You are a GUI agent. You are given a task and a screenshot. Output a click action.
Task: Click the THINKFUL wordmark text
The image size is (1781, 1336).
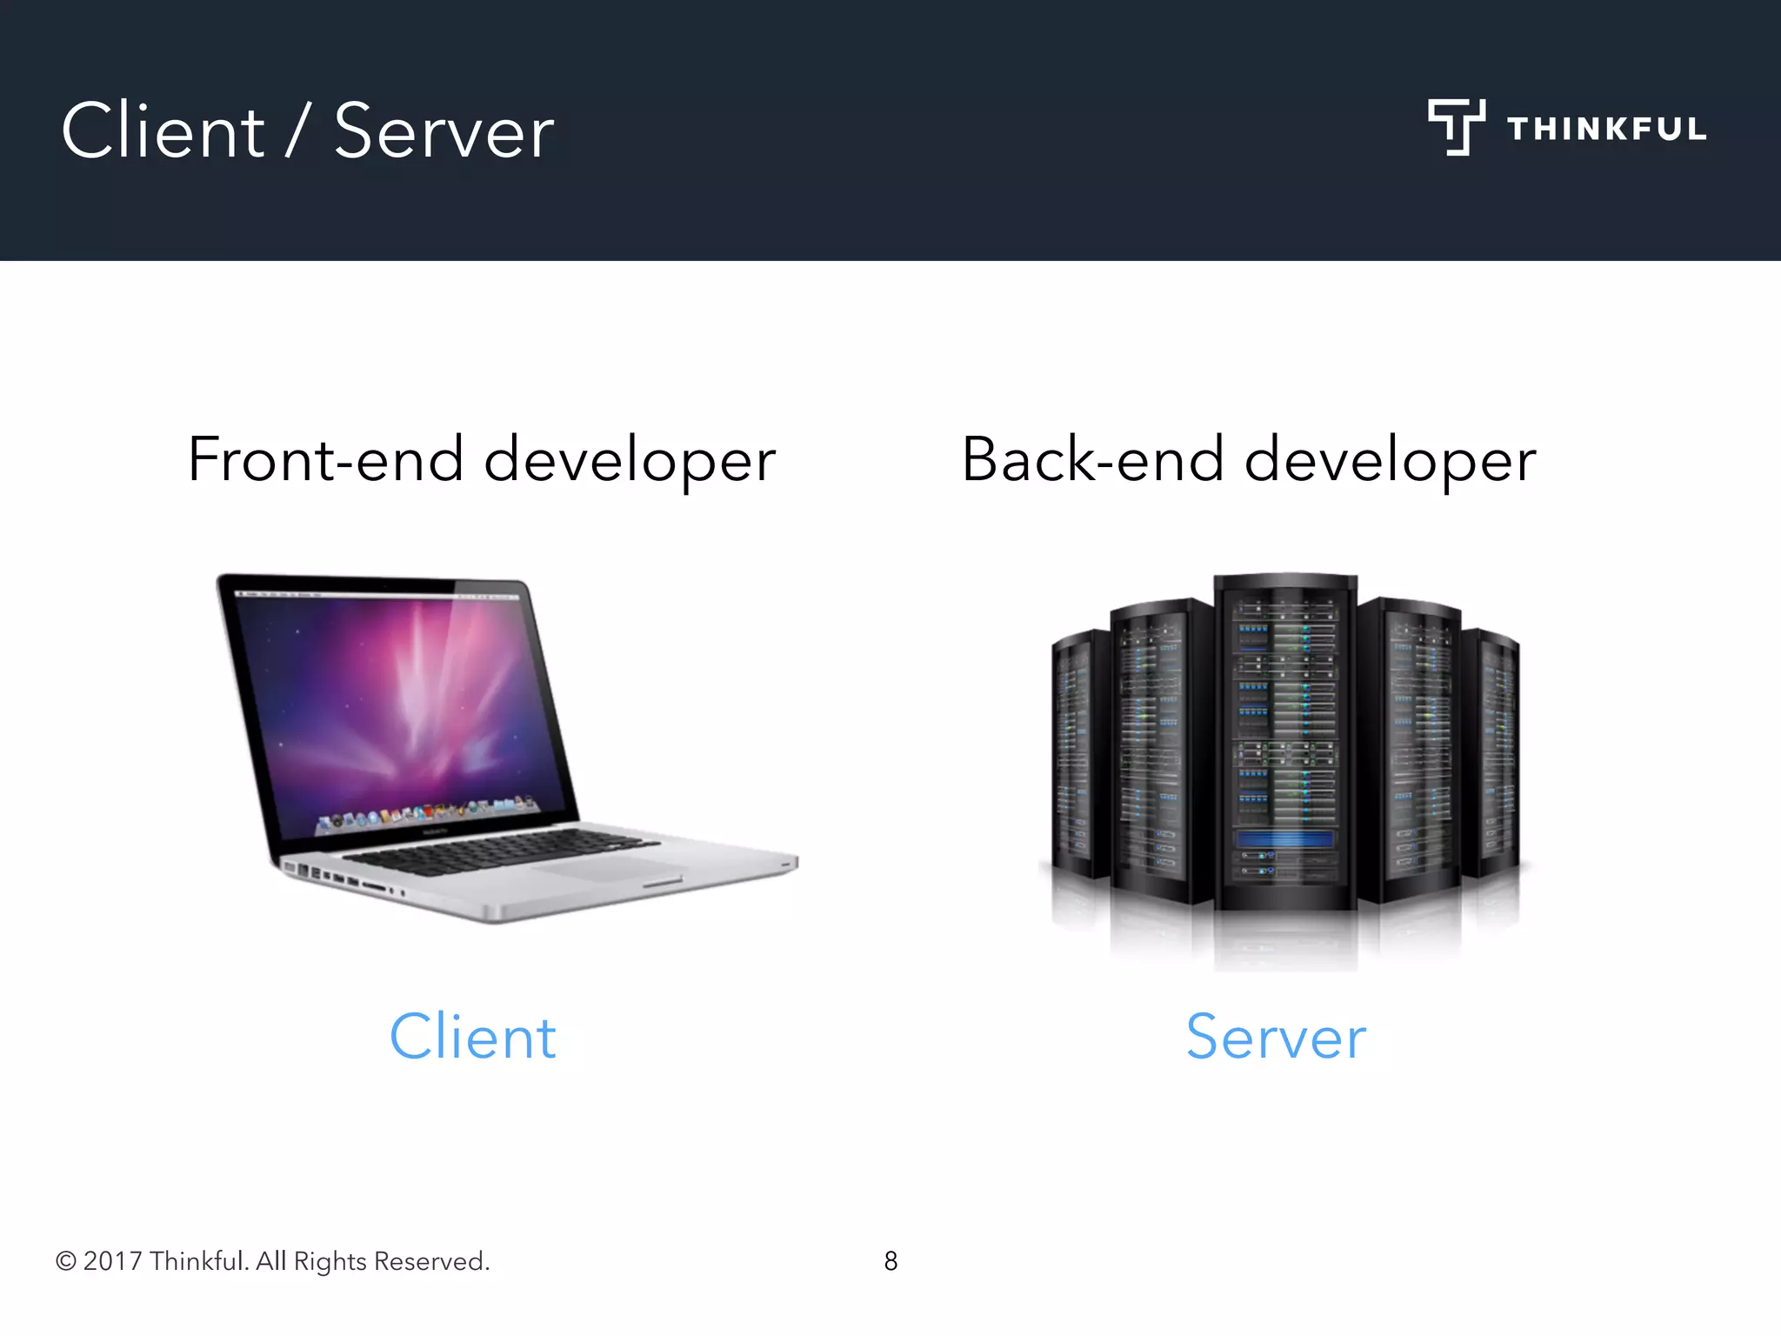pyautogui.click(x=1606, y=129)
